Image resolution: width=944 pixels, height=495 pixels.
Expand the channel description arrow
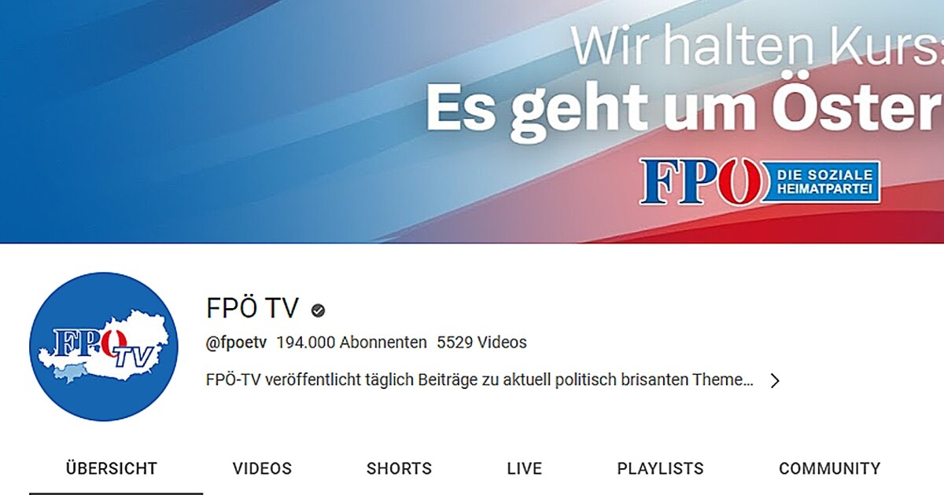(x=775, y=380)
